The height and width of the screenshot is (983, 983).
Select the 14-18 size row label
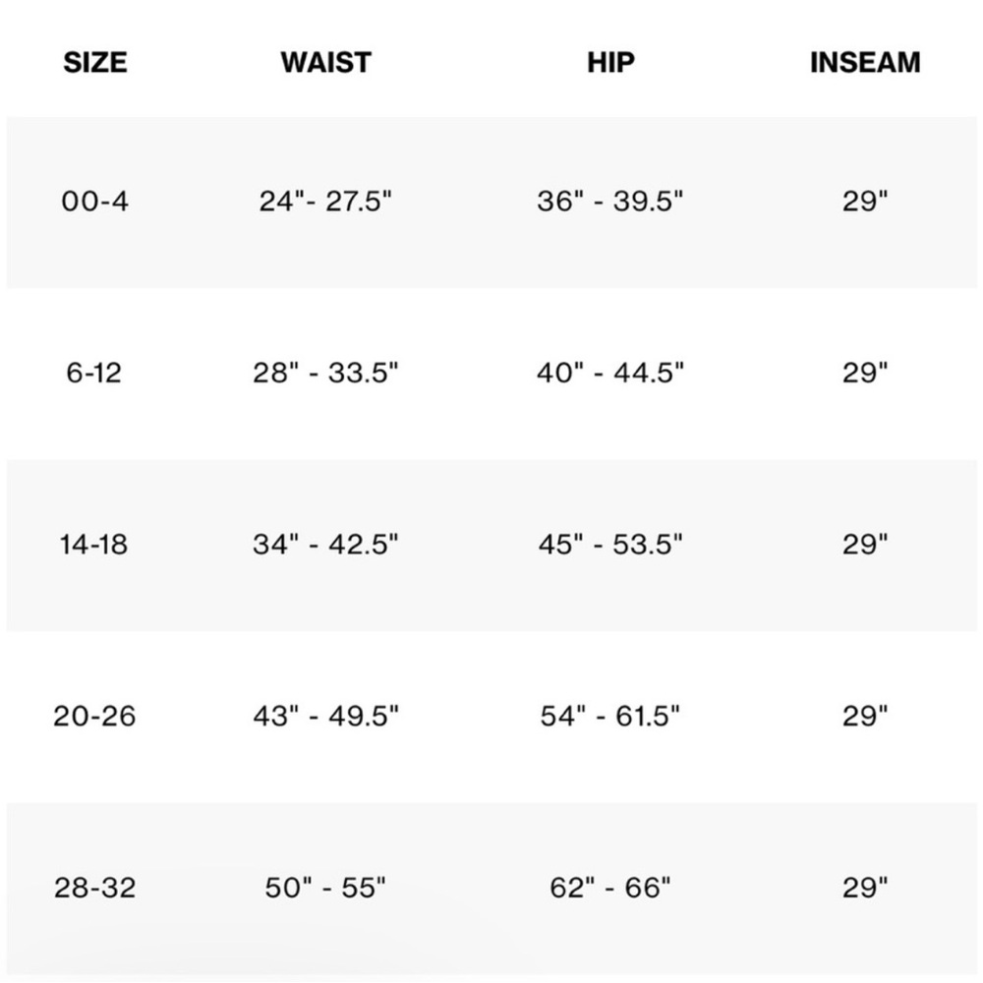point(94,545)
